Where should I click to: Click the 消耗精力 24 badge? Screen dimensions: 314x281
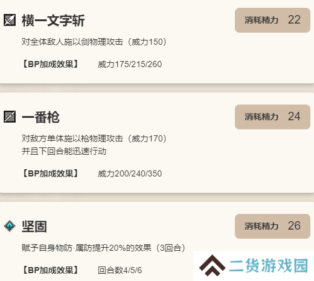272,117
